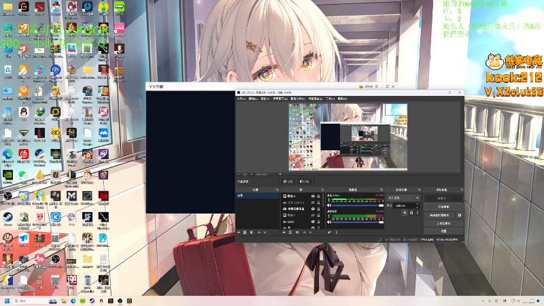Open upper mixer channel three-dot menu
The width and height of the screenshot is (544, 306).
click(x=329, y=200)
